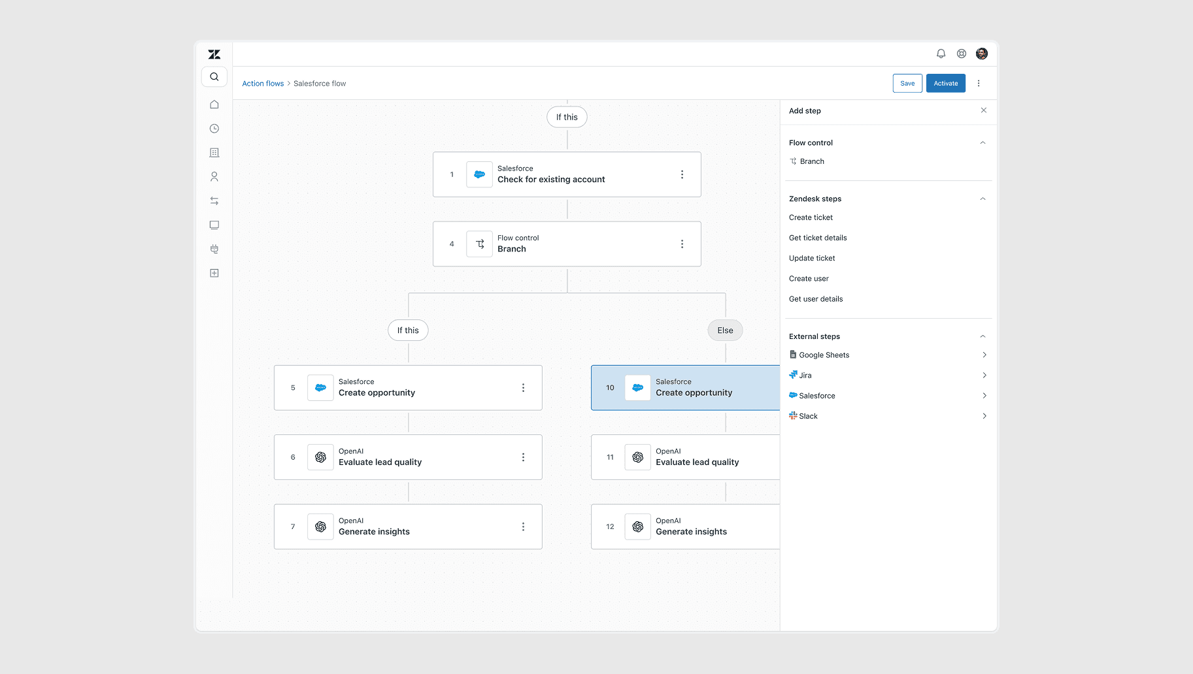The height and width of the screenshot is (674, 1193).
Task: Go to Home icon in sidebar
Action: point(214,104)
